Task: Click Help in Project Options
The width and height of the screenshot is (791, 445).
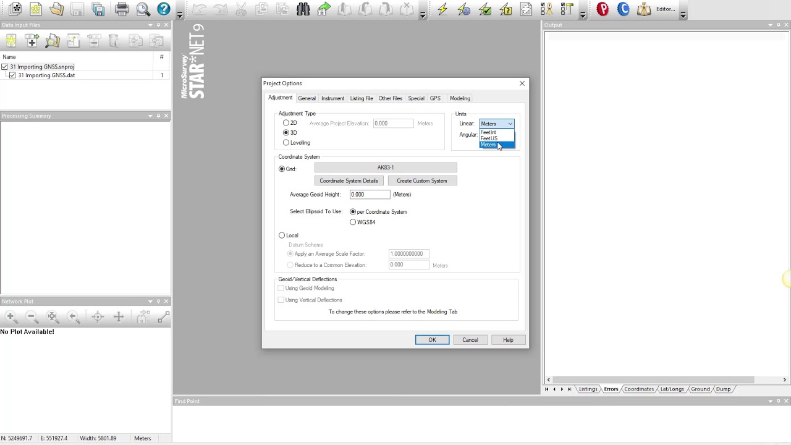Action: tap(508, 340)
